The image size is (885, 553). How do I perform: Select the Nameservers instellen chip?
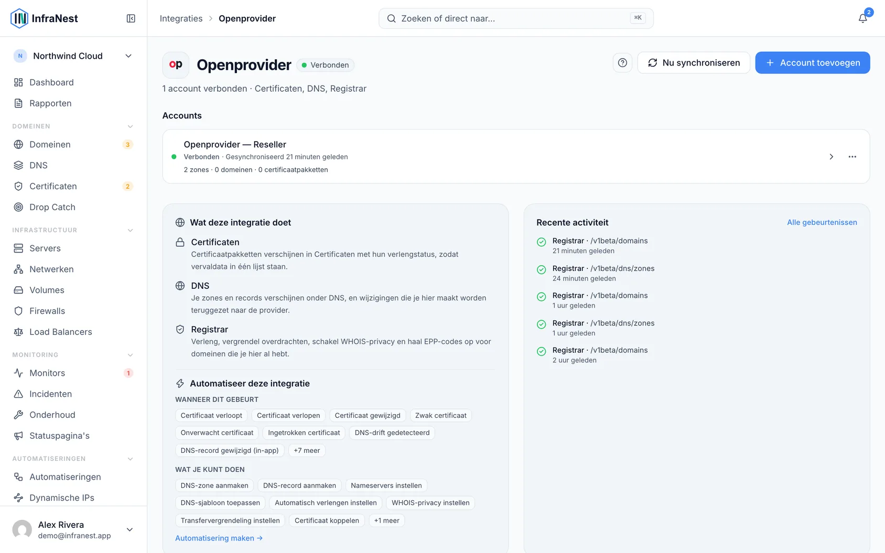coord(386,485)
